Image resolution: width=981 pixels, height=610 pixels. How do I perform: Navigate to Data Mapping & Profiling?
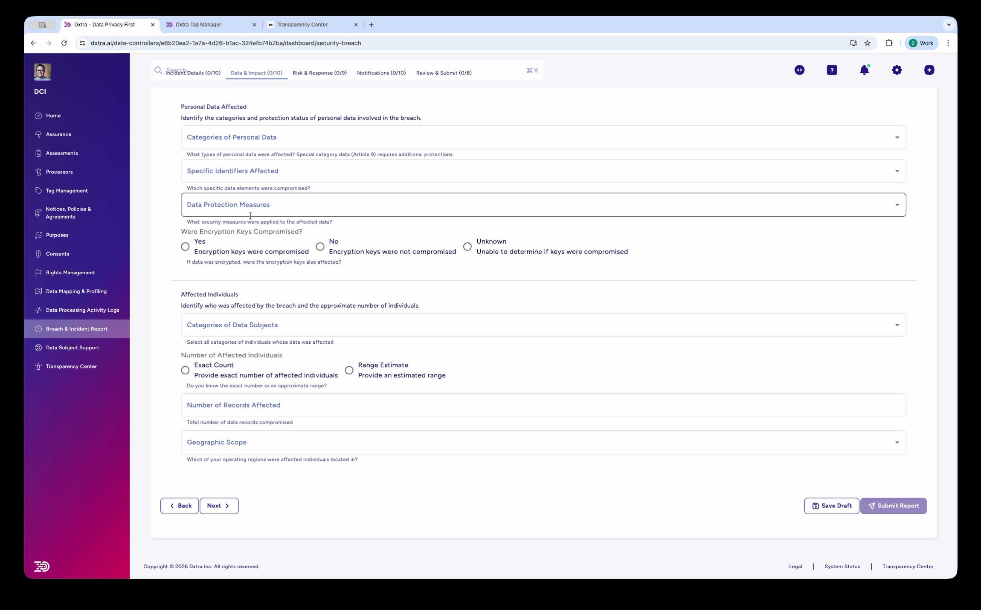(x=76, y=291)
